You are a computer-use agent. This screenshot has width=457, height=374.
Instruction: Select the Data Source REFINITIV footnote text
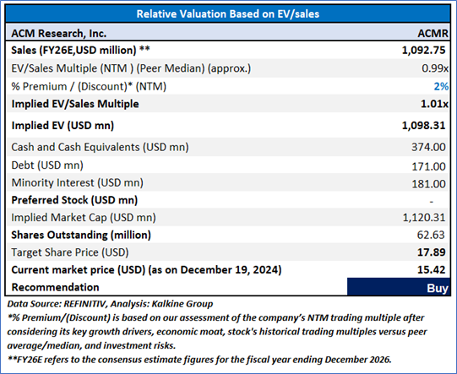(110, 304)
